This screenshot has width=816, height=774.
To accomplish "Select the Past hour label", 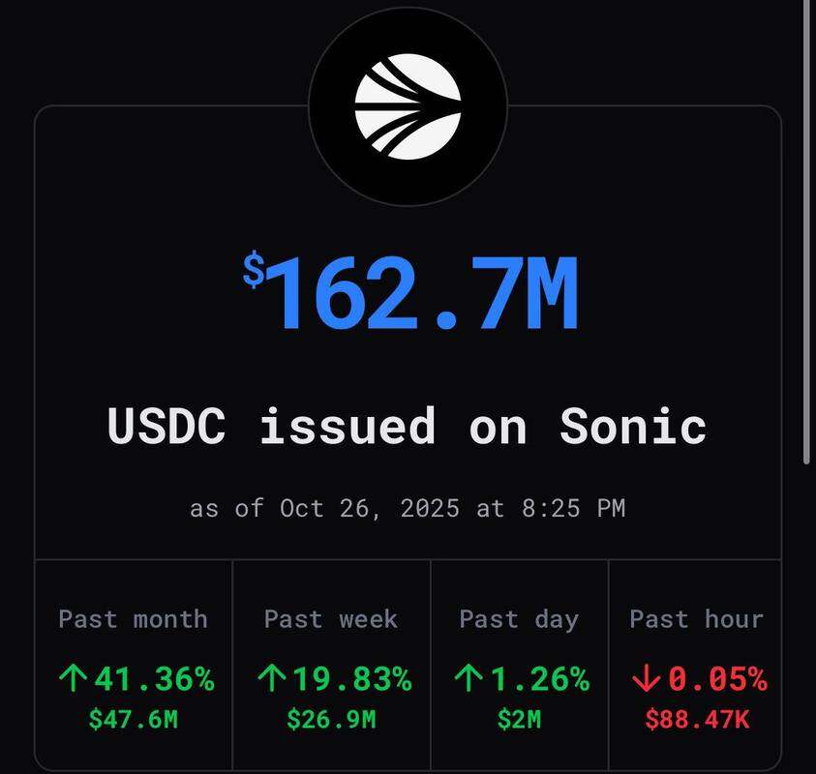I will [697, 619].
